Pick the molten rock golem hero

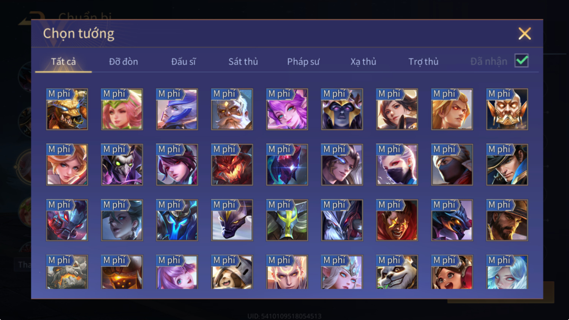pyautogui.click(x=67, y=272)
